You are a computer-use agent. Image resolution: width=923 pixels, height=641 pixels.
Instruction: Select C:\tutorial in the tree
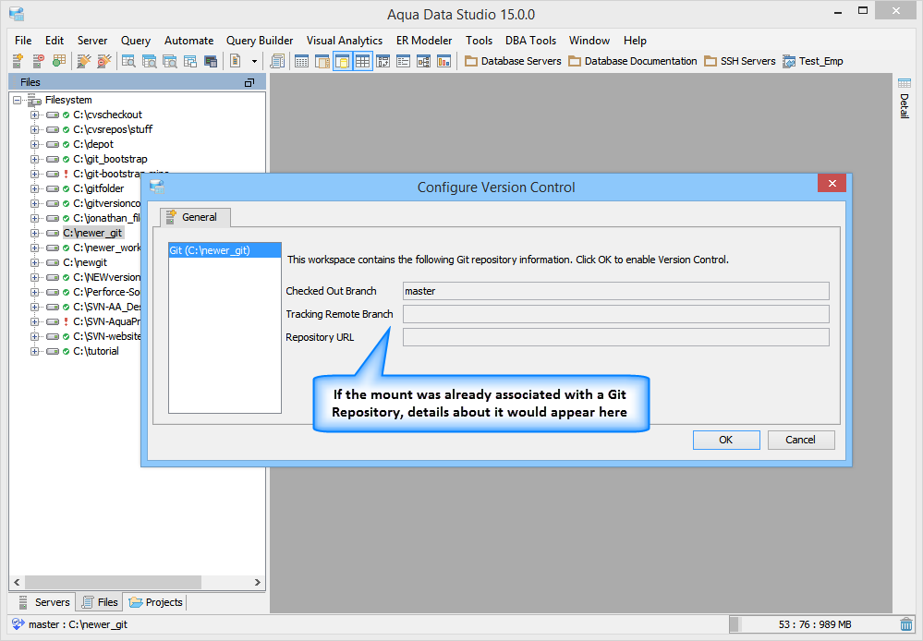tap(95, 351)
